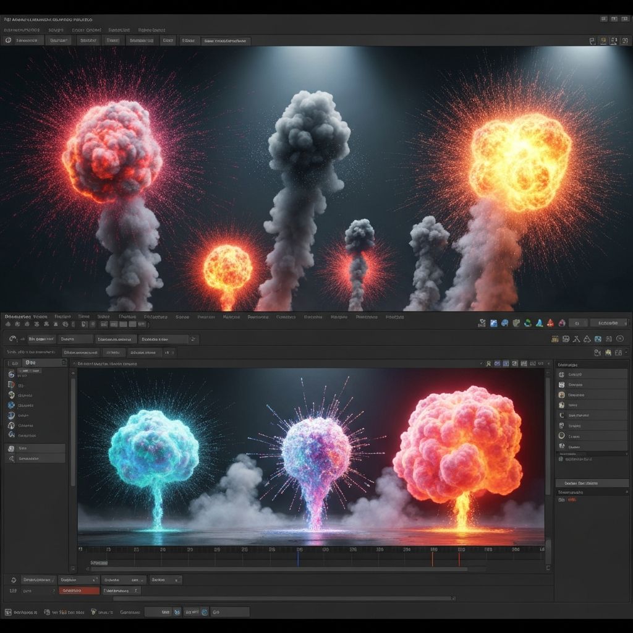Open the mode dropdown in the bottom-left panel
Viewport: 633px width, 633px height.
point(78,580)
